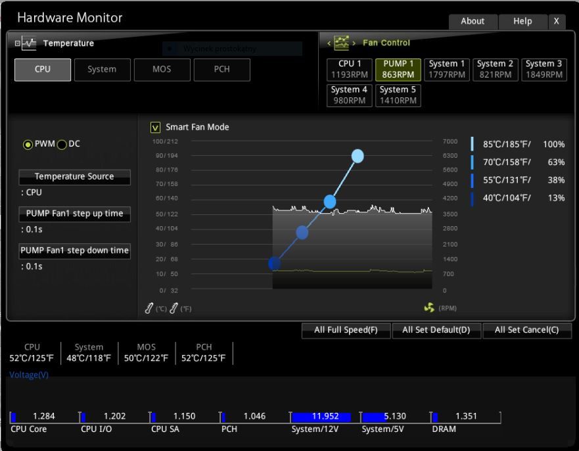Select the System 1 fan 1797RPM
The height and width of the screenshot is (451, 579).
pos(447,70)
